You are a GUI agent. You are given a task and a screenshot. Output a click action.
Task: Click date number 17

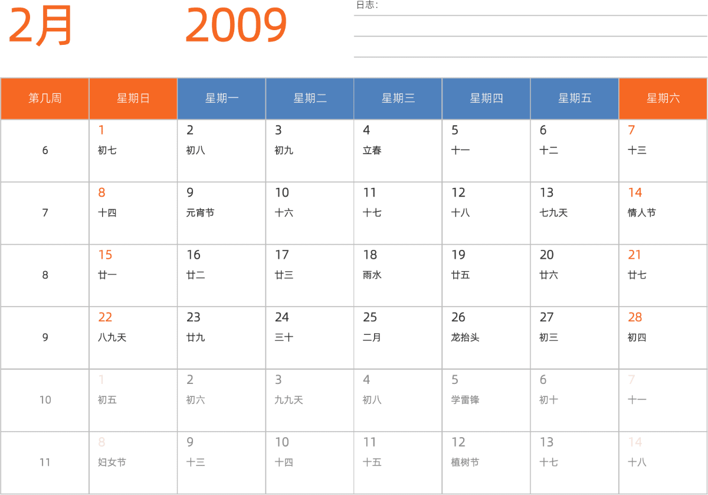point(281,255)
